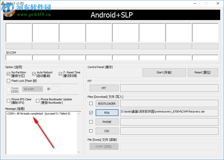
Task: Enable Phone EFS Clear
Action: (8, 101)
